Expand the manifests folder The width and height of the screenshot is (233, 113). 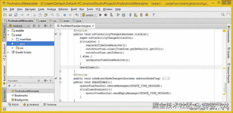pos(13,39)
